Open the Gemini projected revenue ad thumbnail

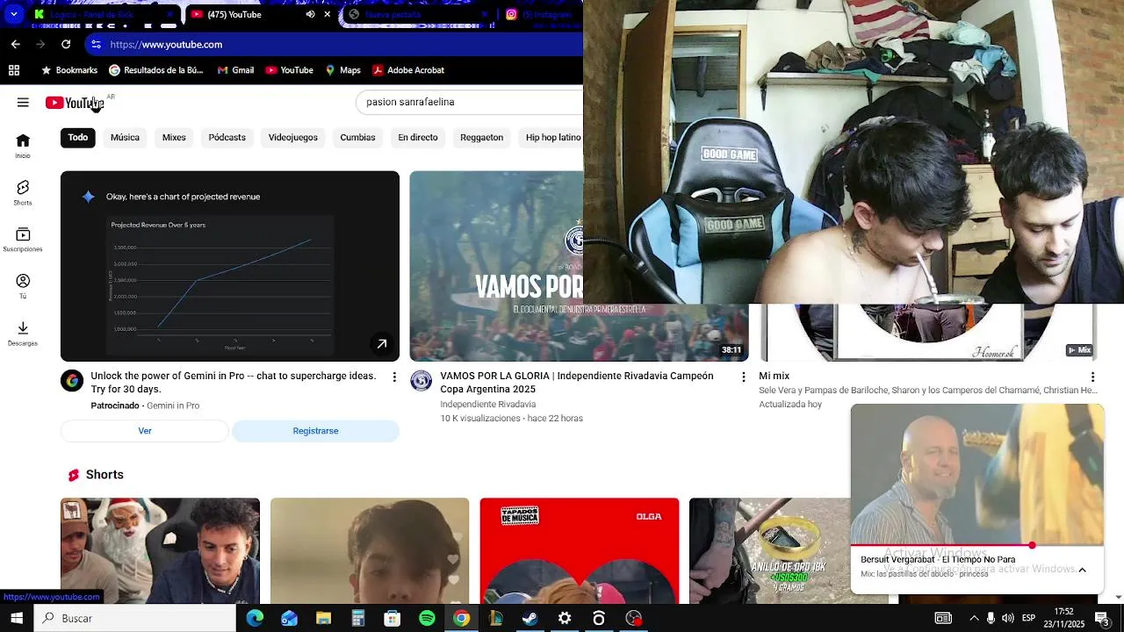(230, 266)
